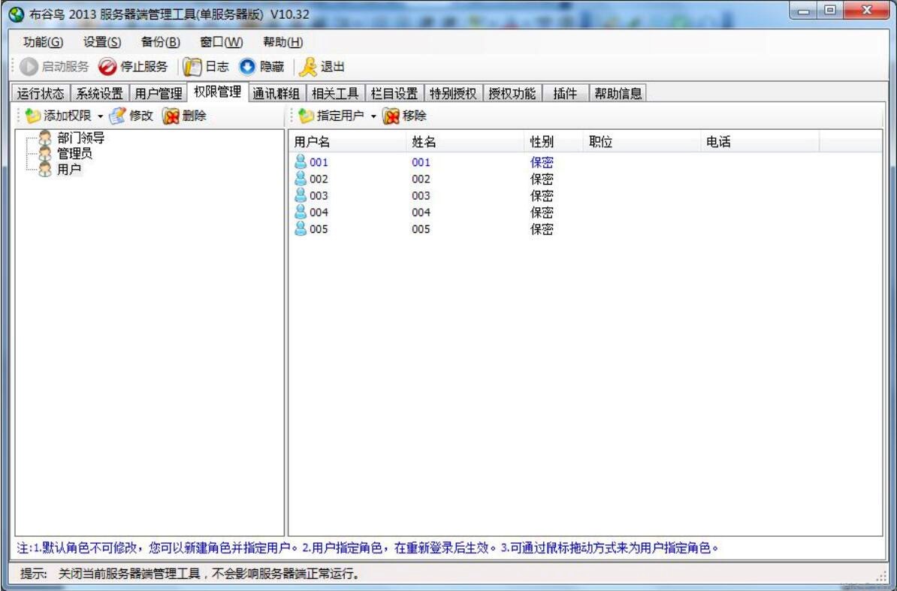Click 姓名 cell 005
The height and width of the screenshot is (591, 897).
pyautogui.click(x=421, y=229)
